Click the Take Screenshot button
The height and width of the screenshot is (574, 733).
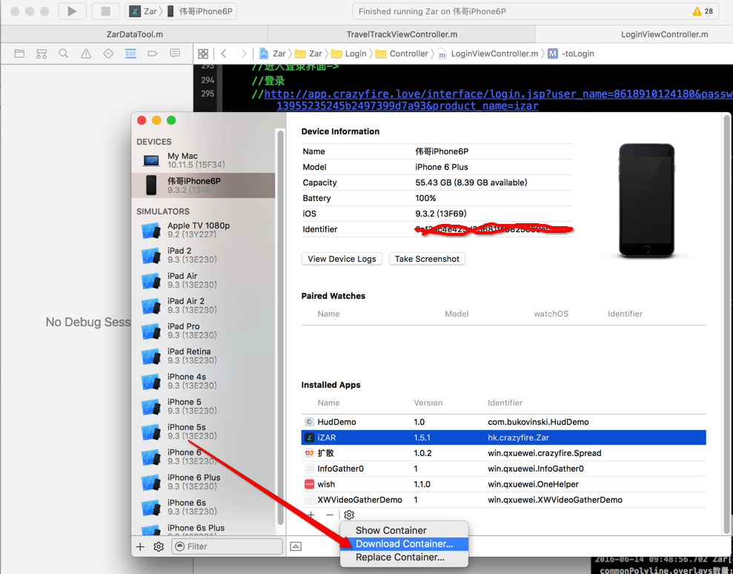[x=427, y=259]
